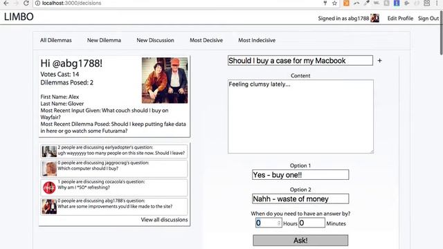Click the browser's three-dot menu icon
Screen dimensions: 443x249
click(437, 3)
